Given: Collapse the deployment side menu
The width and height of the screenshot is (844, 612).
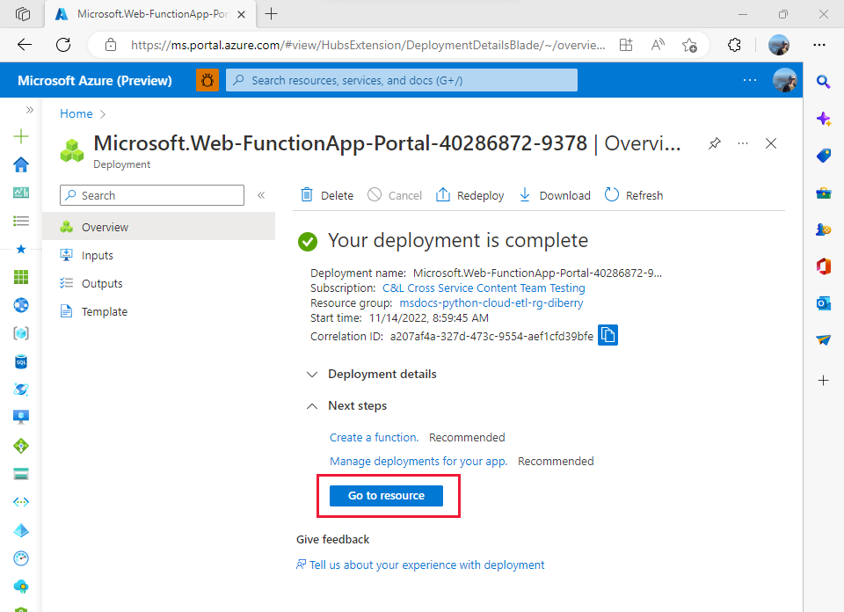Looking at the screenshot, I should click(x=261, y=195).
